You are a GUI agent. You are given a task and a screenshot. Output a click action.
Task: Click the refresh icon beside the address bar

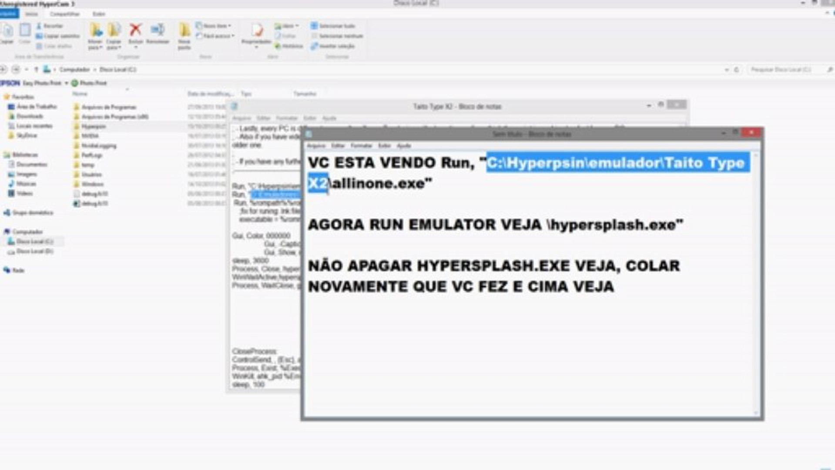pos(736,70)
